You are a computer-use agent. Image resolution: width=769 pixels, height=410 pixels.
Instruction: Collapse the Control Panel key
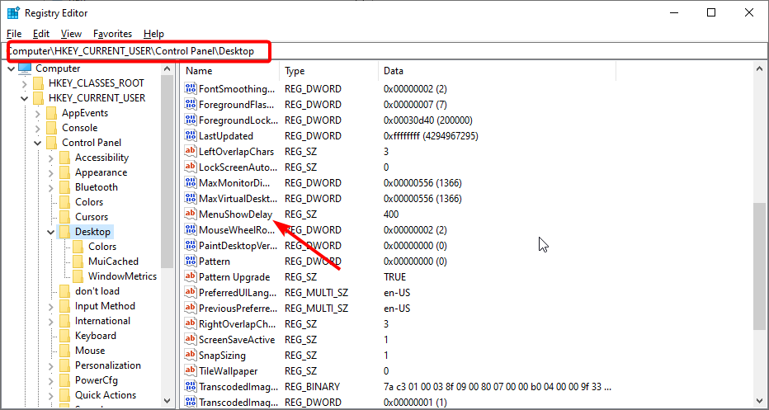(38, 144)
